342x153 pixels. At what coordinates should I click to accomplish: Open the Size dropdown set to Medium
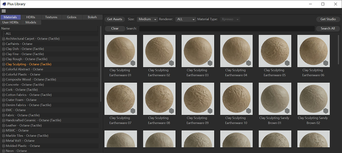[x=147, y=19]
